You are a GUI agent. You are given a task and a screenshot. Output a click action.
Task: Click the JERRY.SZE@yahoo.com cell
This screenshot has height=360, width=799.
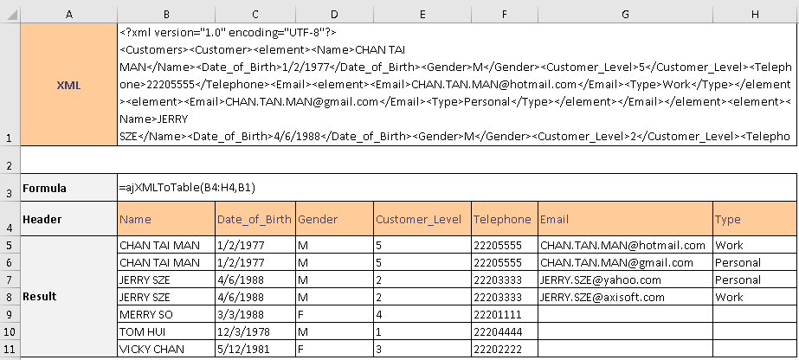pos(624,280)
